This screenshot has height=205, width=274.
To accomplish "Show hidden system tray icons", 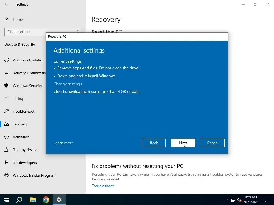I will tap(226, 200).
